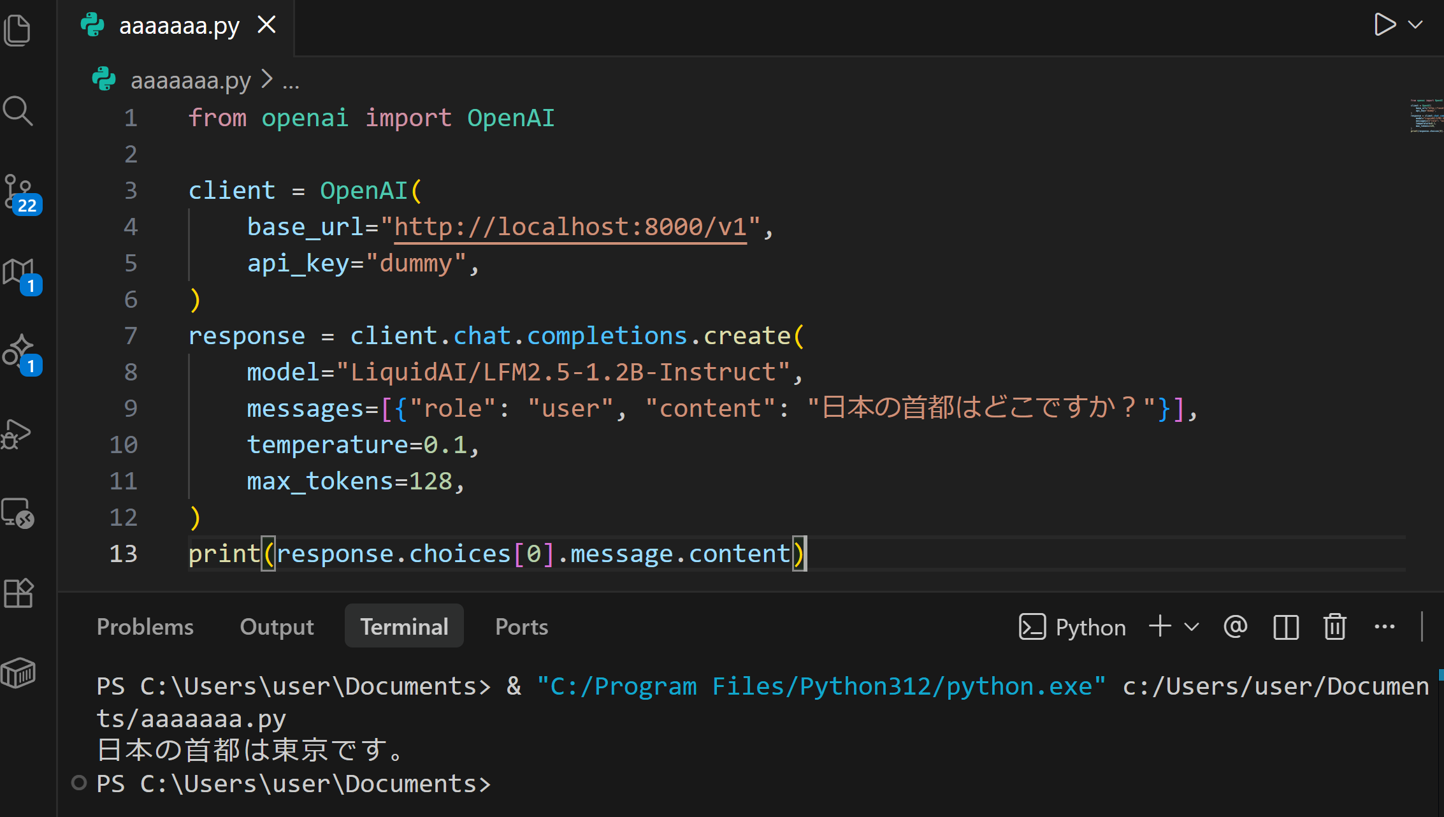Open the Extensions marketplace view
The width and height of the screenshot is (1444, 817).
click(18, 593)
